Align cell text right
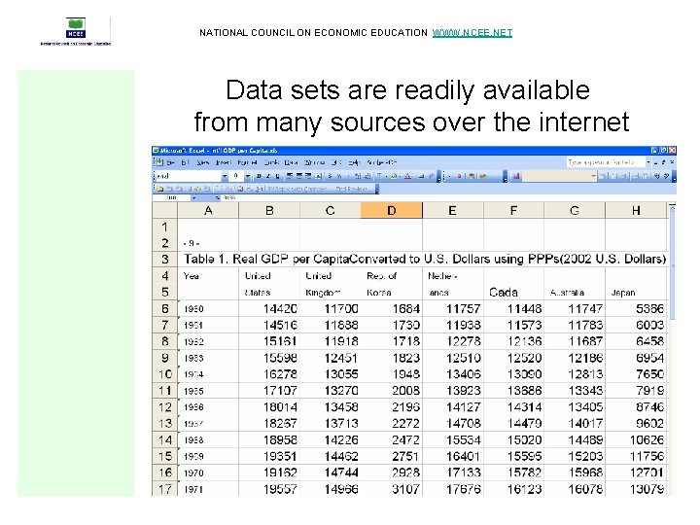This screenshot has height=525, width=700. pyautogui.click(x=308, y=176)
